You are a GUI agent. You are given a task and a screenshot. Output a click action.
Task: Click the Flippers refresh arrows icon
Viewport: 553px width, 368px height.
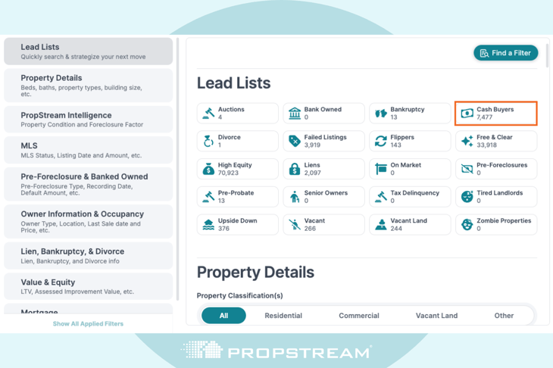coord(380,142)
